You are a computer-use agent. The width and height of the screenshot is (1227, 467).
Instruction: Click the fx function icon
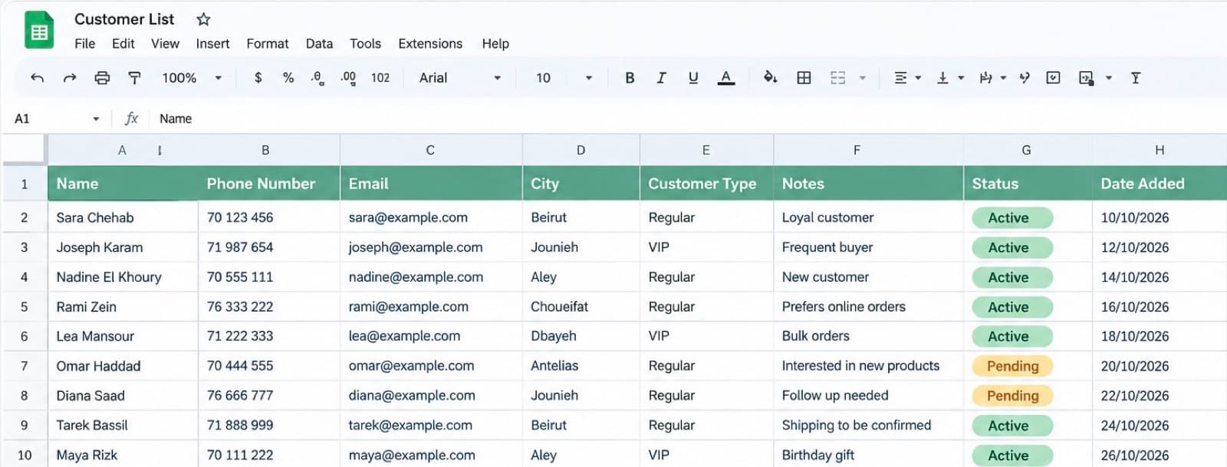[x=131, y=119]
